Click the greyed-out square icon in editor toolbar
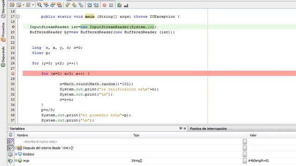The image size is (296, 166). tap(28, 5)
